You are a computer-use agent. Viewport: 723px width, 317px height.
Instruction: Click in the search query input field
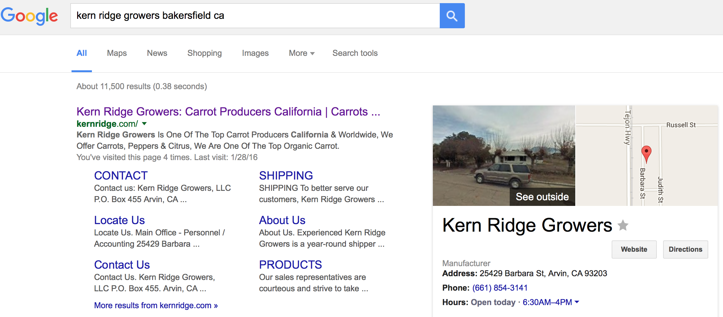255,16
